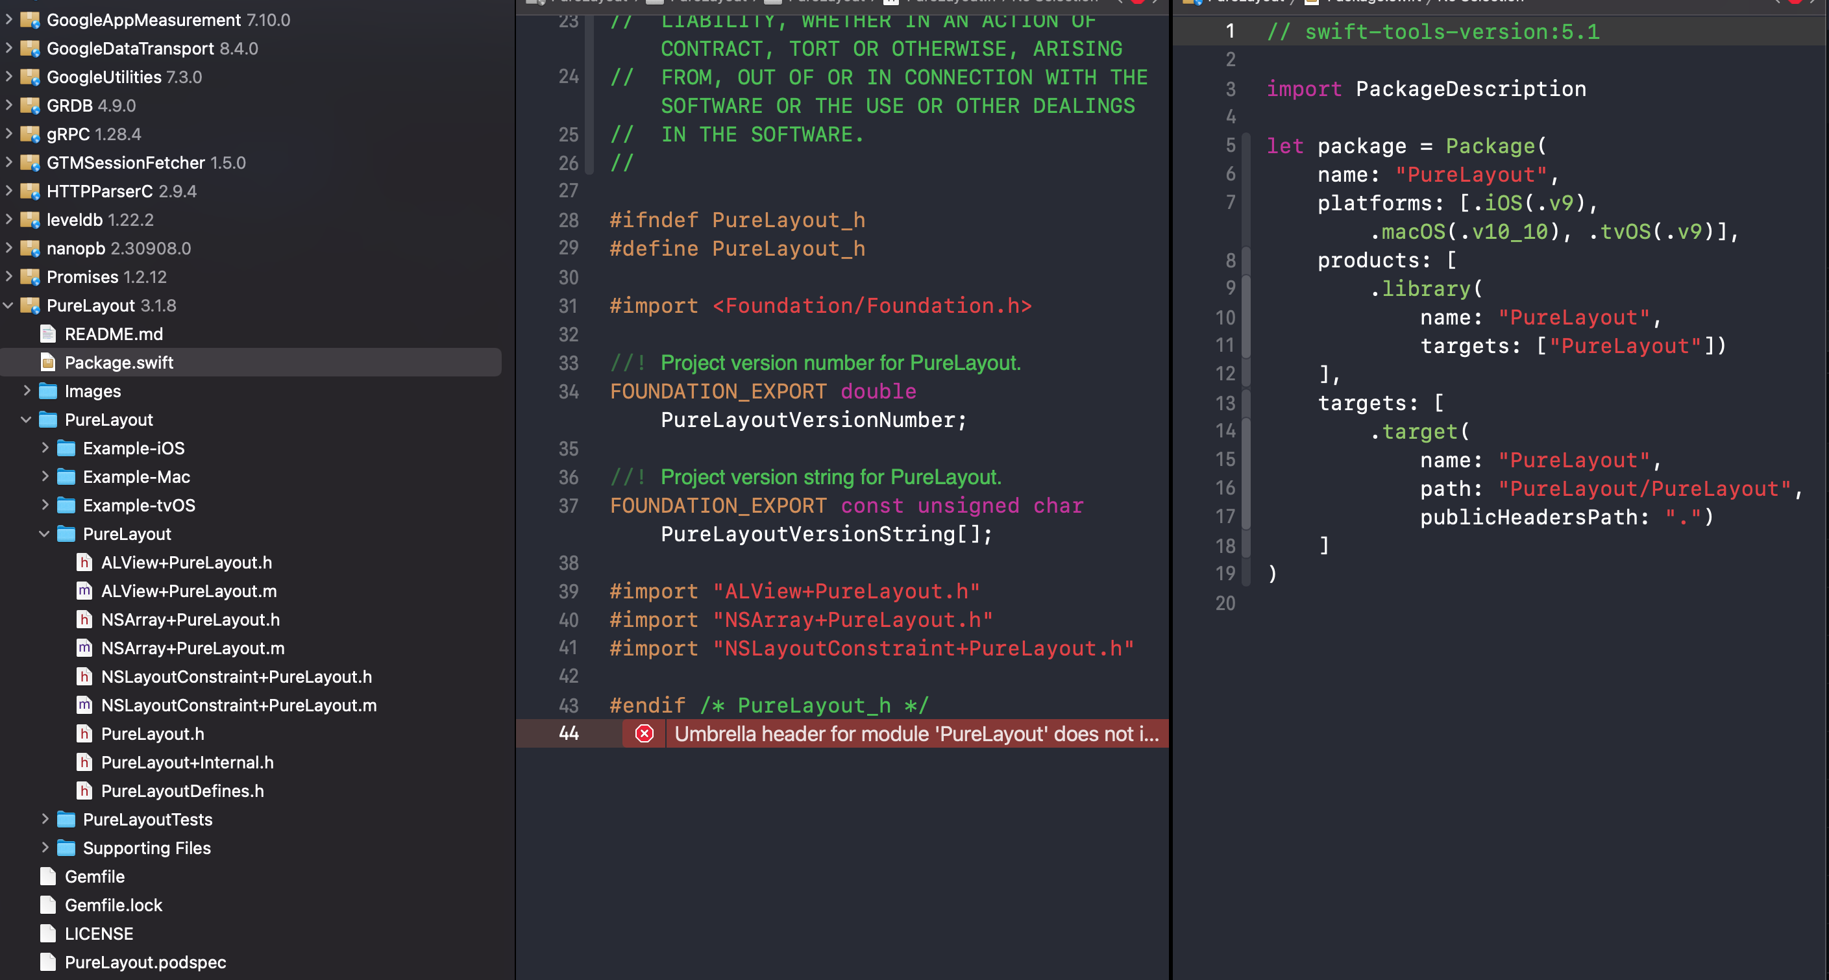
Task: Click the README.md document icon
Action: coord(47,334)
